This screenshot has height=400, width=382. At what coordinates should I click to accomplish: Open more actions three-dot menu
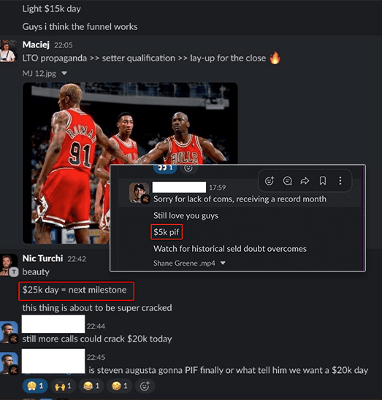(340, 180)
